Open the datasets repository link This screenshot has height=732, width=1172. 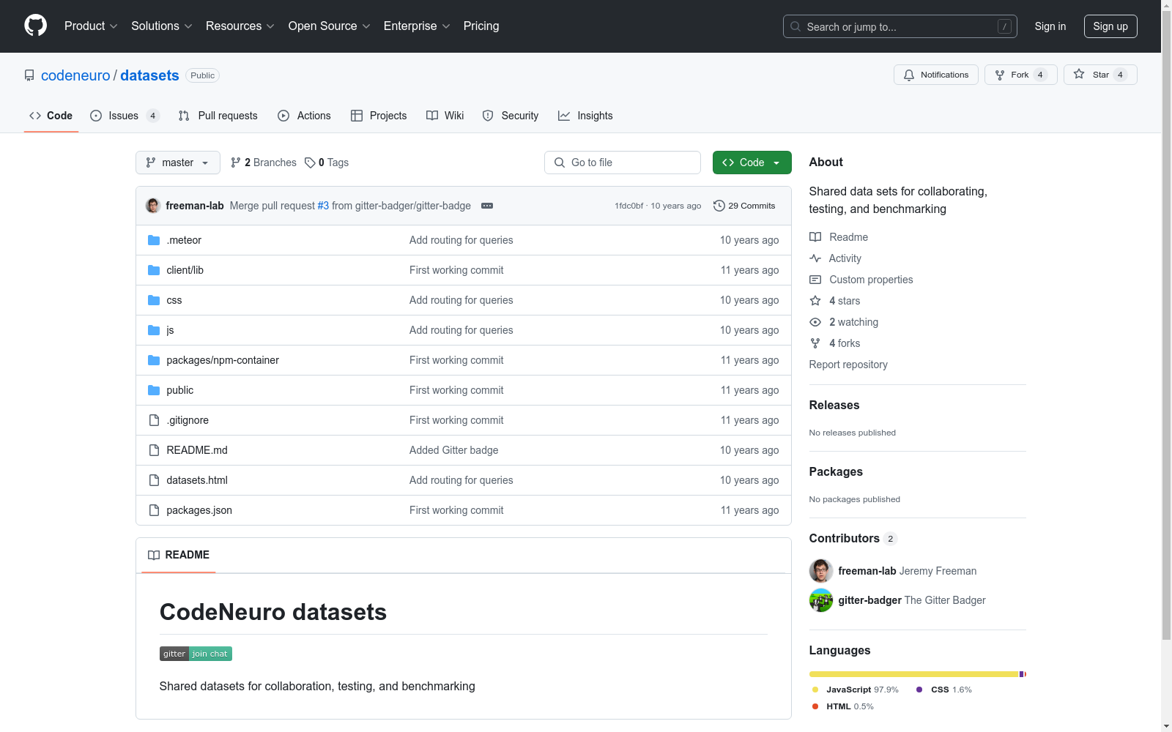coord(149,75)
